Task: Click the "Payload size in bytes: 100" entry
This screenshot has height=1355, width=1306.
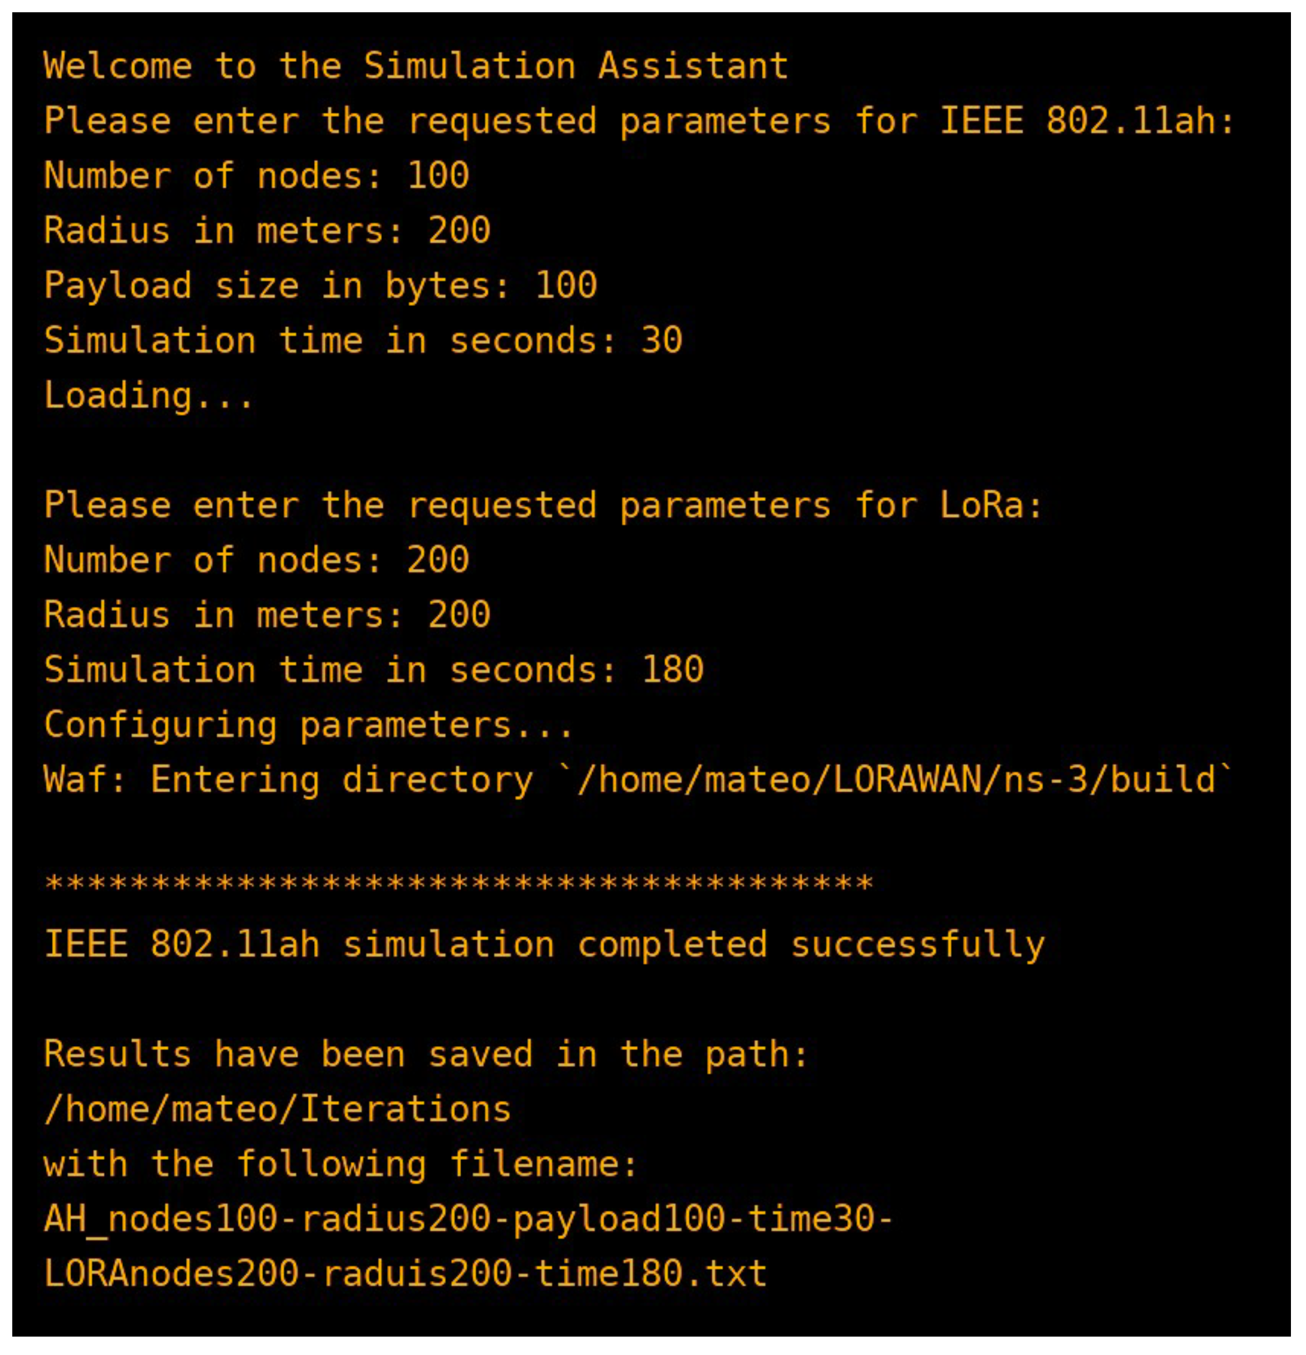Action: click(320, 286)
